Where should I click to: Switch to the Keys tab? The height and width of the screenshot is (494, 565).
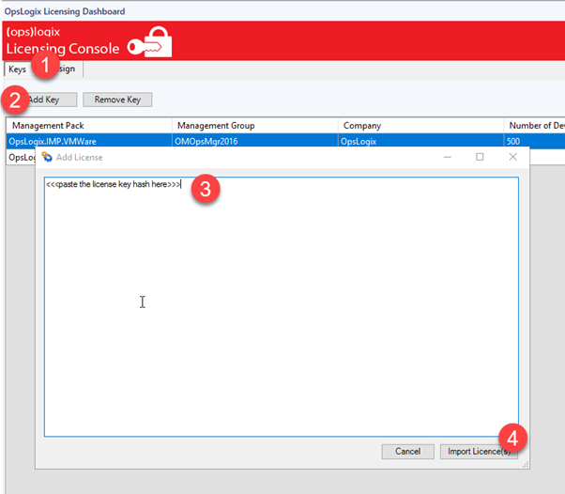(x=17, y=69)
